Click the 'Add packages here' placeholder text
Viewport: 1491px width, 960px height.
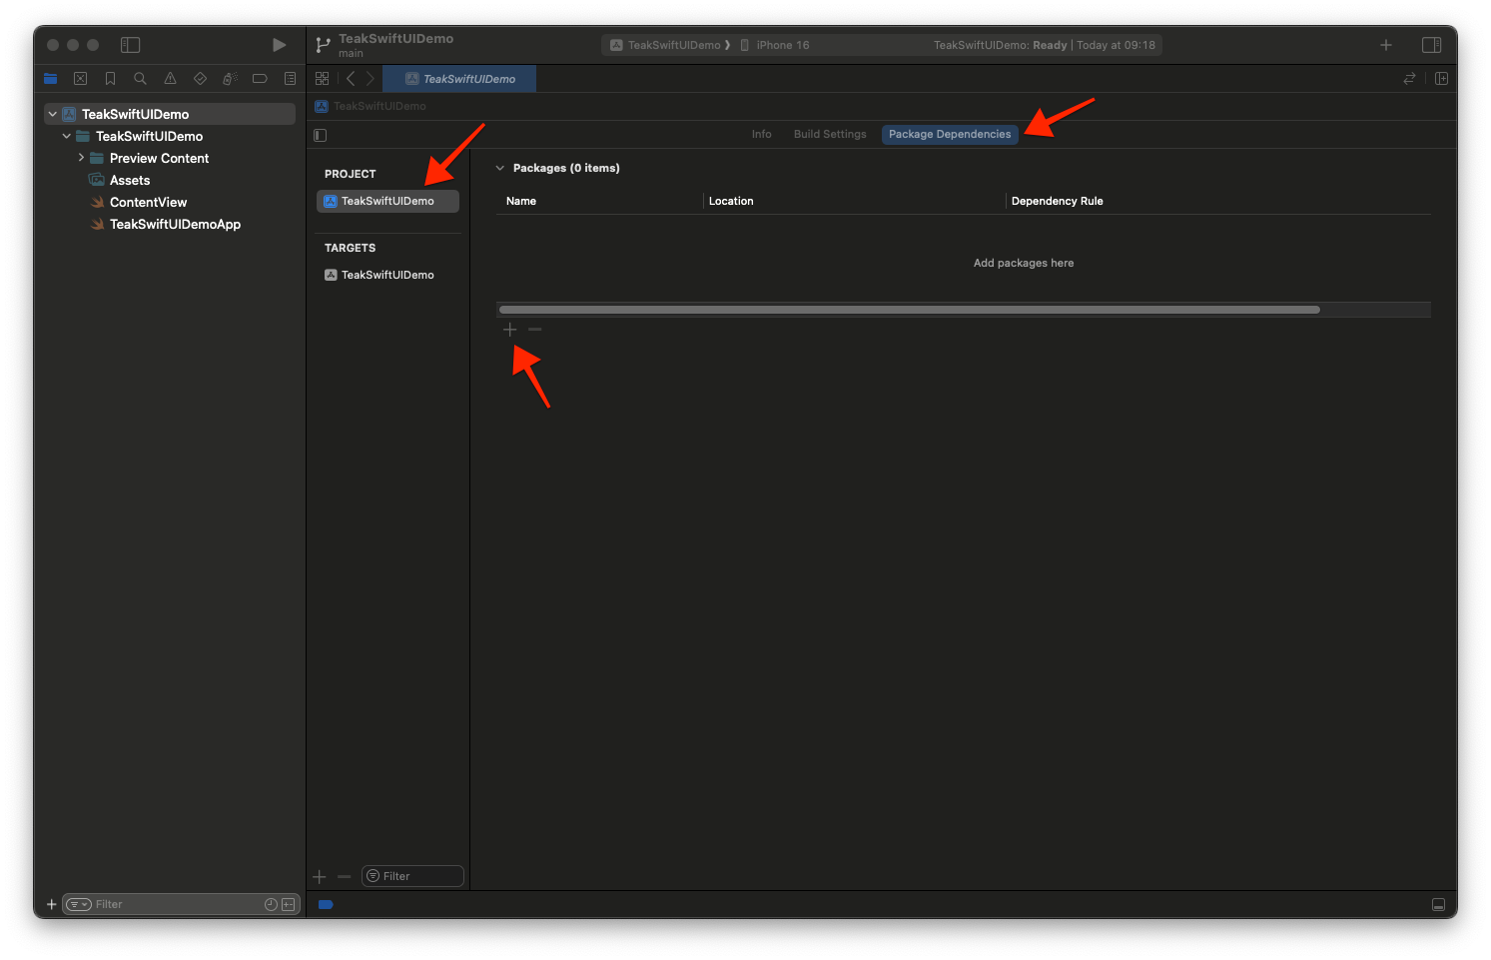pyautogui.click(x=1024, y=263)
